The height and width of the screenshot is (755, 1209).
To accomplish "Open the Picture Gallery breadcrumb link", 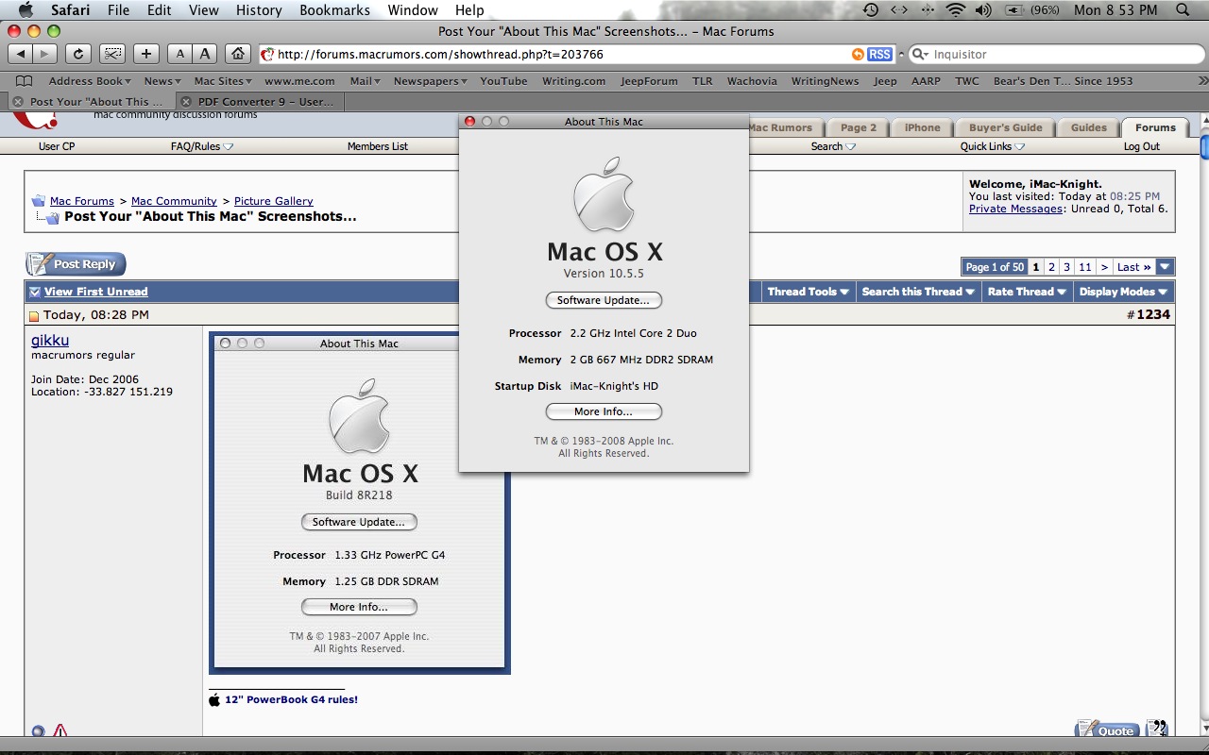I will (274, 201).
